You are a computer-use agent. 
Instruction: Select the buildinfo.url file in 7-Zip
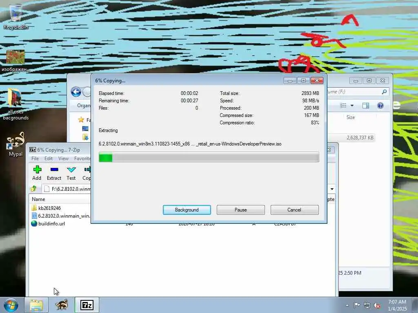coord(48,224)
